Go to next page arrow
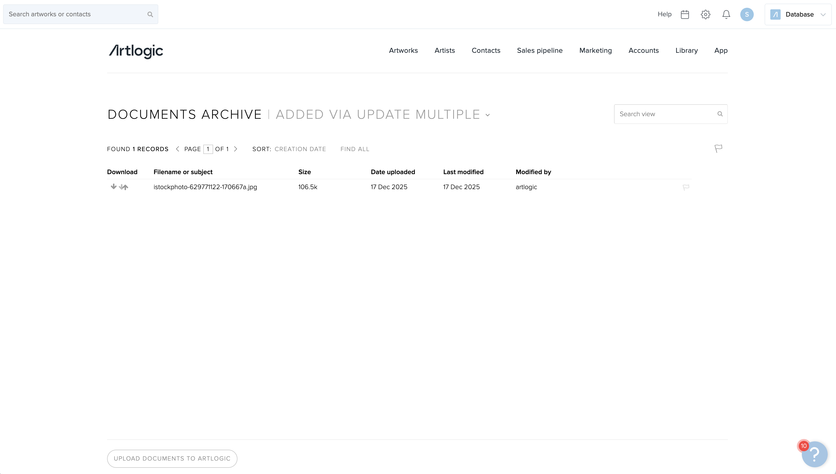The height and width of the screenshot is (474, 836). pos(236,149)
